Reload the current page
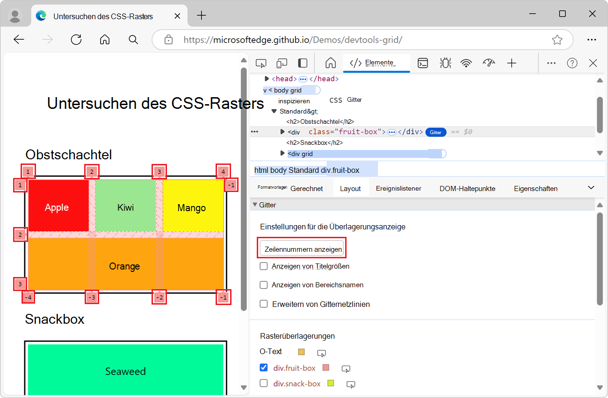The height and width of the screenshot is (398, 608). click(x=76, y=40)
